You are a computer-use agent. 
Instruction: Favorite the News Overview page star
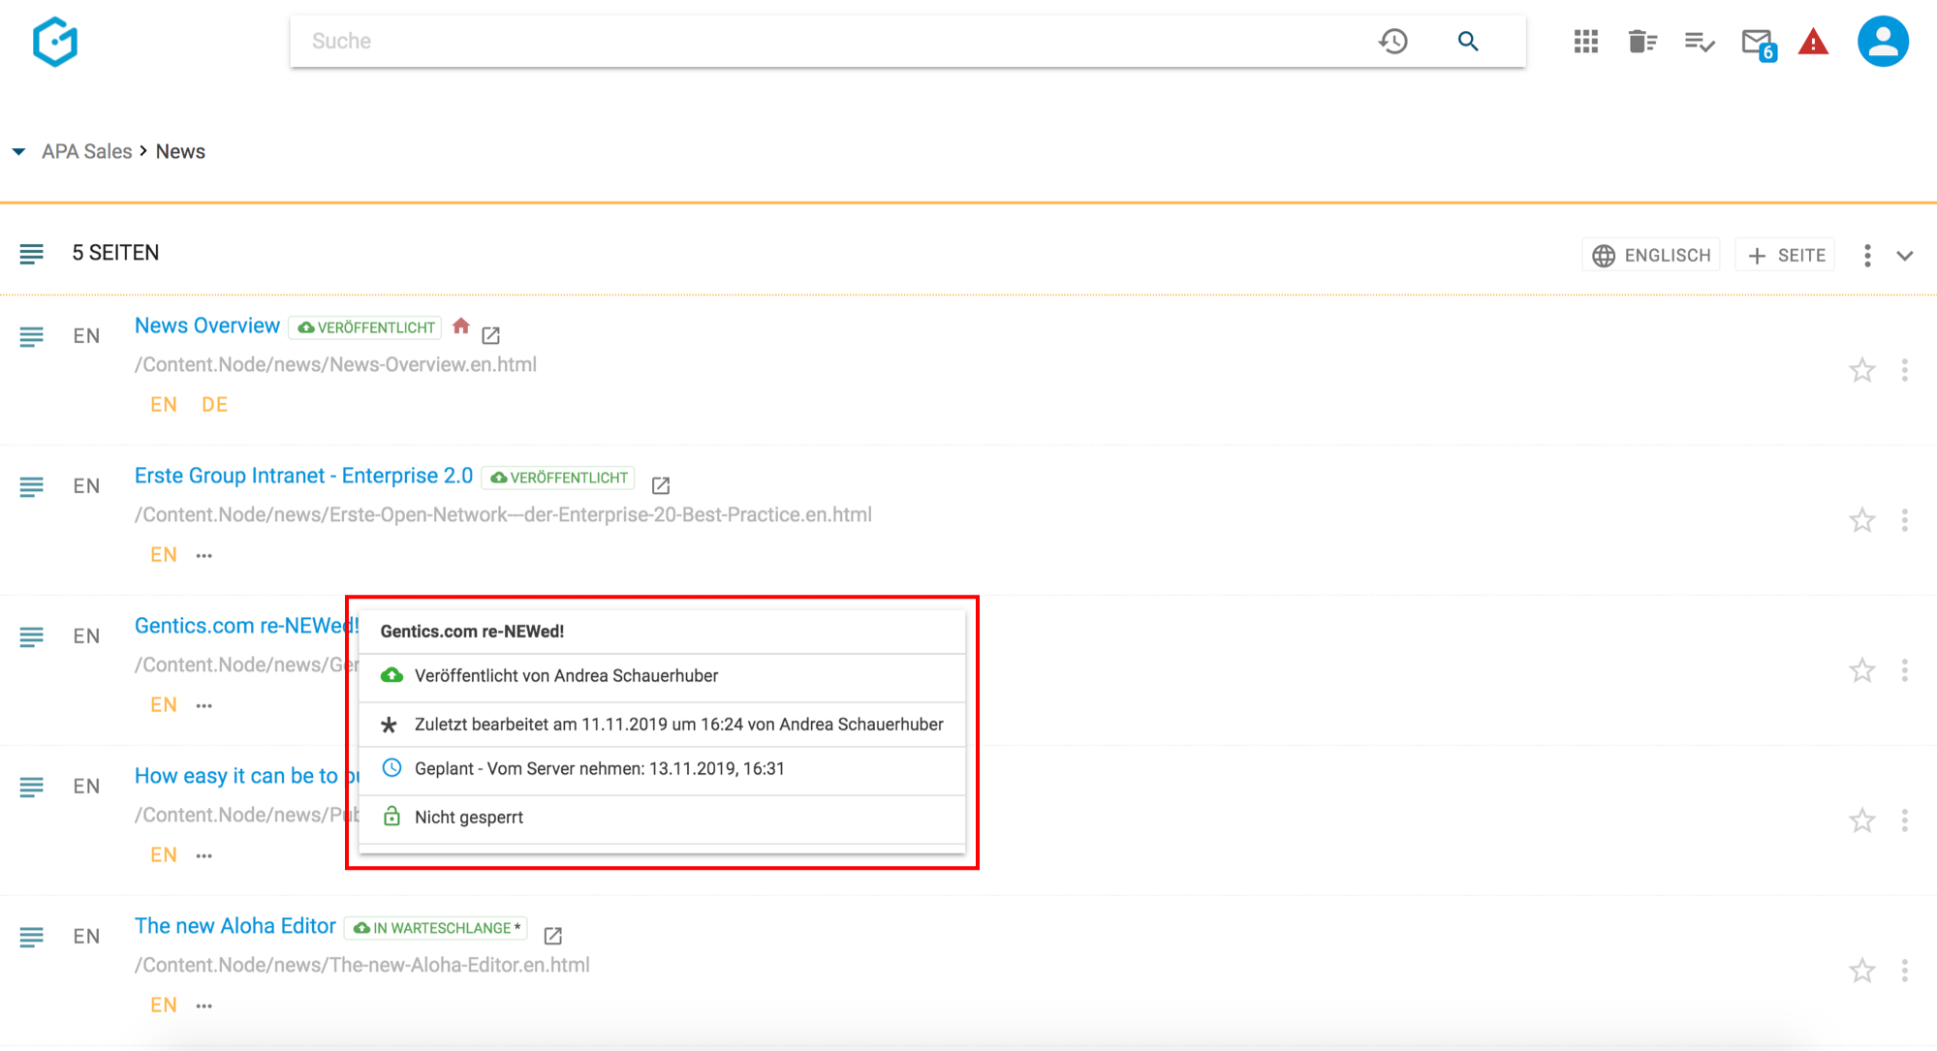[1861, 370]
